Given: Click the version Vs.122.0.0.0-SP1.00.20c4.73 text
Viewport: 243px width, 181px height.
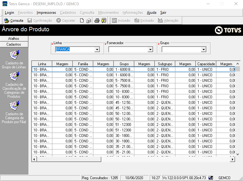Looking at the screenshot, I should tap(184, 178).
